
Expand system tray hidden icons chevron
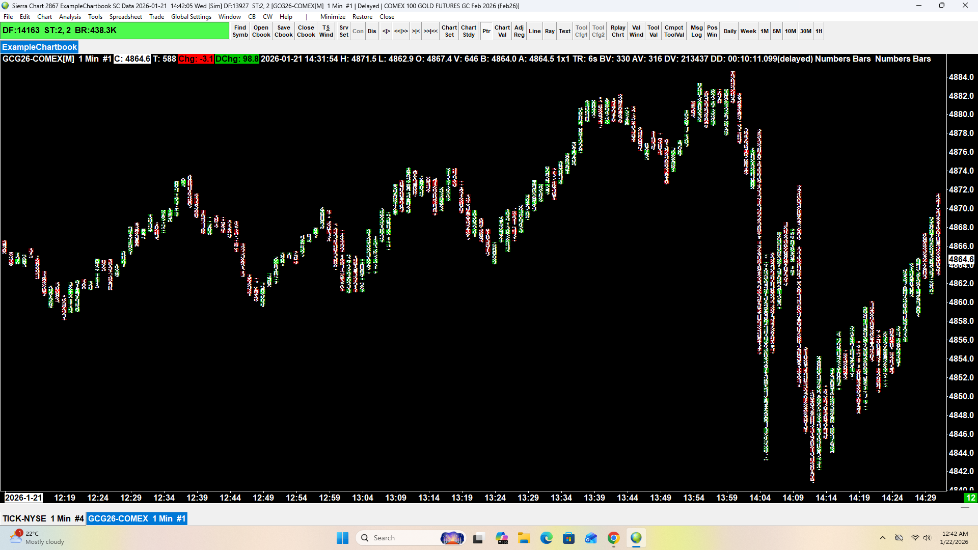coord(882,538)
